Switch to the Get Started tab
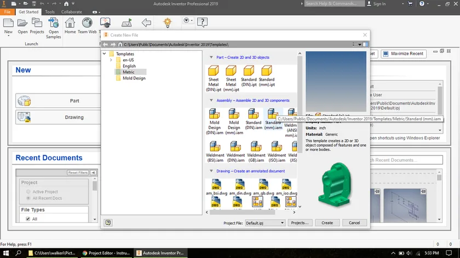460x258 pixels. pyautogui.click(x=28, y=12)
